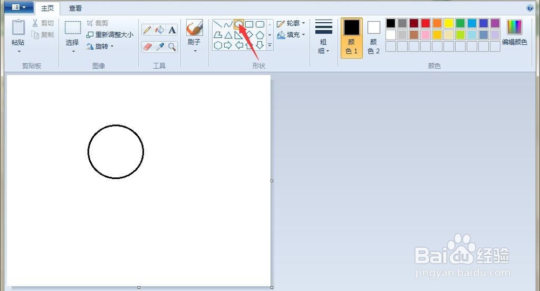Viewport: 540px width, 291px height.
Task: Expand the shapes gallery More arrow
Action: (269, 45)
